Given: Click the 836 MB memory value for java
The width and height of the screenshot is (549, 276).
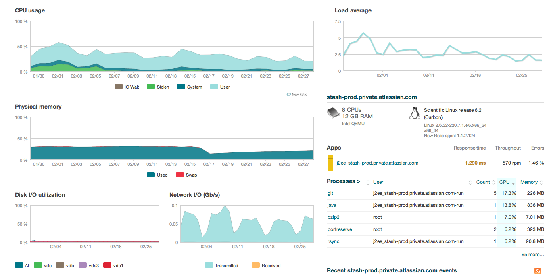Looking at the screenshot, I should pos(536,205).
